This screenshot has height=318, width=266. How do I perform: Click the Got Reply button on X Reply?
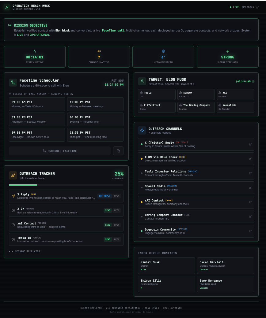click(x=104, y=196)
